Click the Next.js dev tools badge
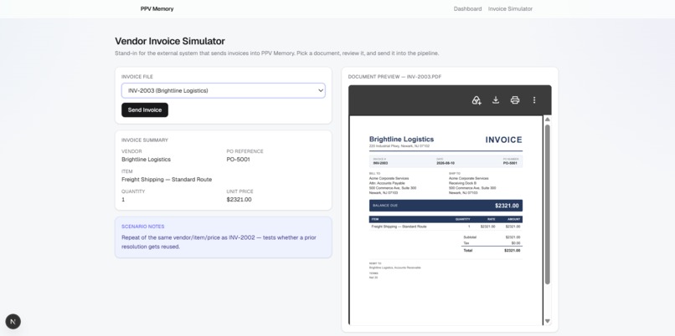675x336 pixels. click(13, 322)
